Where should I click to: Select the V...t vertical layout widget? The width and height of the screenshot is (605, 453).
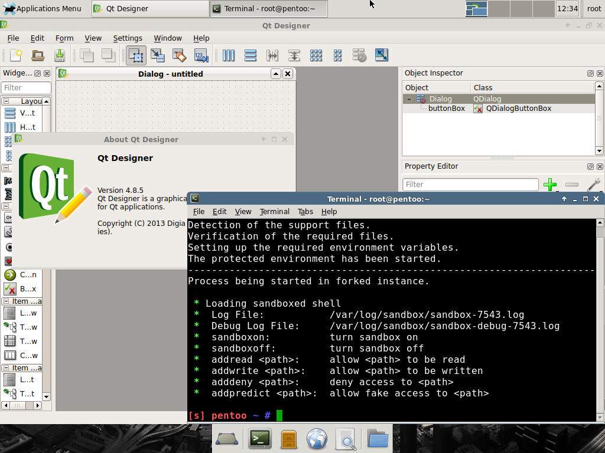point(21,113)
